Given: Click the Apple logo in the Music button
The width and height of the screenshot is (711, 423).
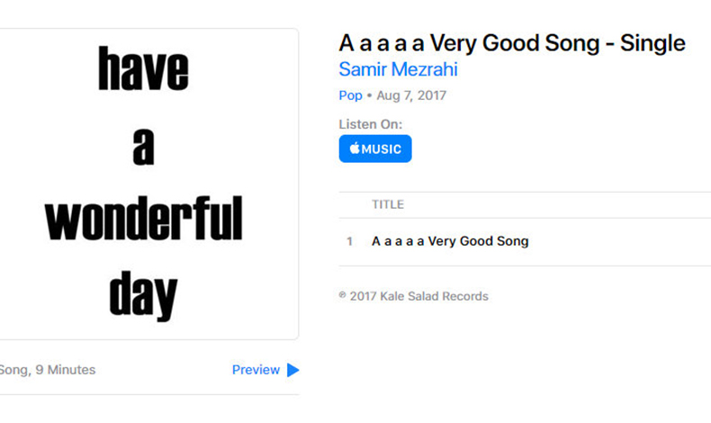Looking at the screenshot, I should 355,148.
